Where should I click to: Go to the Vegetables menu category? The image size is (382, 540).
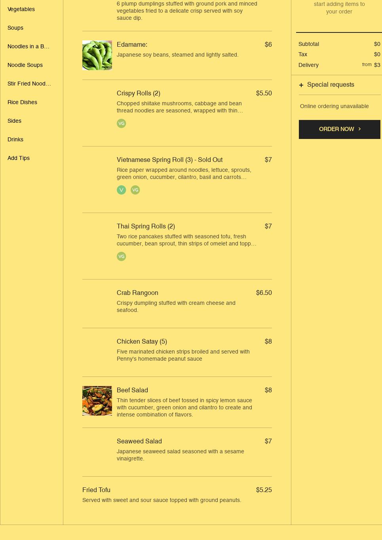[x=21, y=9]
